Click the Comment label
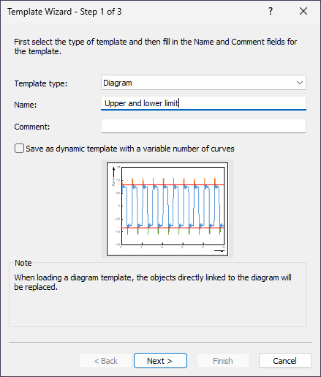Viewport: 321px width, 377px height. pos(32,127)
